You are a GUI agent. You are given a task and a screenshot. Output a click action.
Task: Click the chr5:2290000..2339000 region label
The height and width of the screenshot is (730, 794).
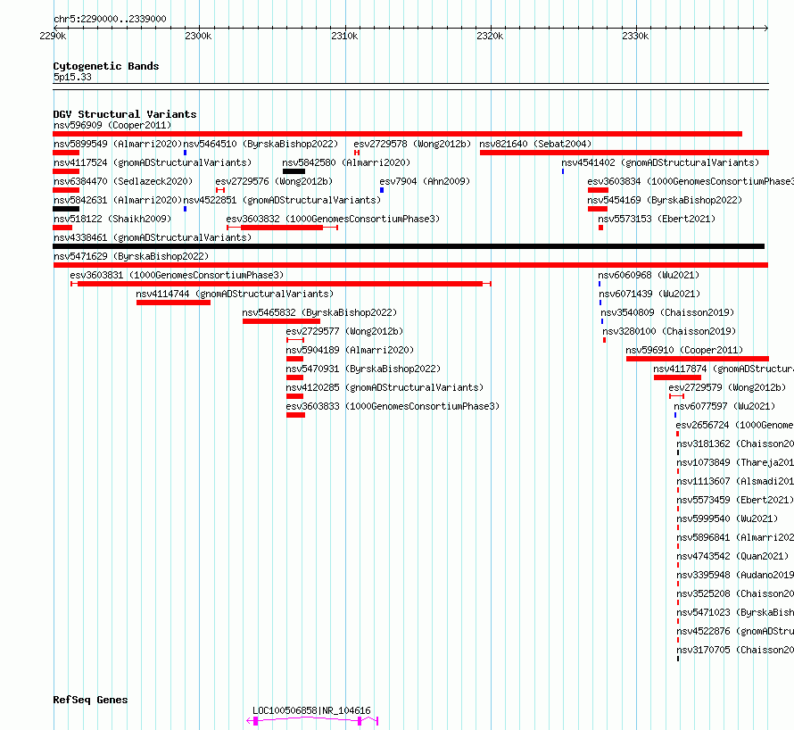[x=110, y=19]
